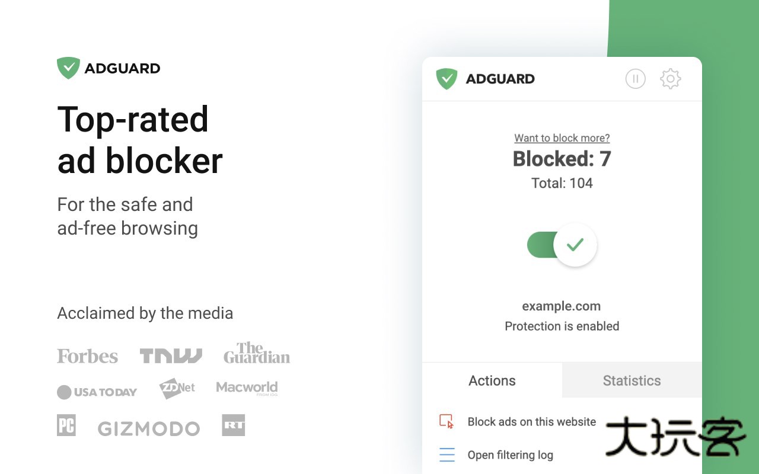This screenshot has width=759, height=474.
Task: Select the AdGuard shield logo on the landing page
Action: click(68, 68)
